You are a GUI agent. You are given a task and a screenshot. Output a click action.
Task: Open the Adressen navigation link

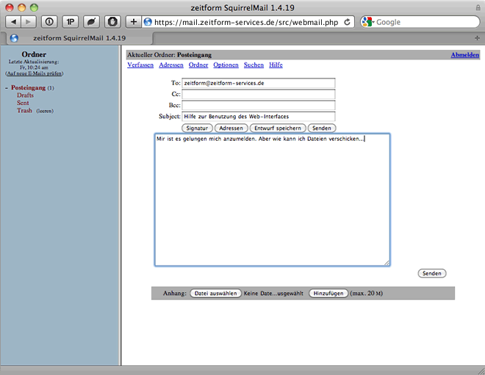click(171, 65)
